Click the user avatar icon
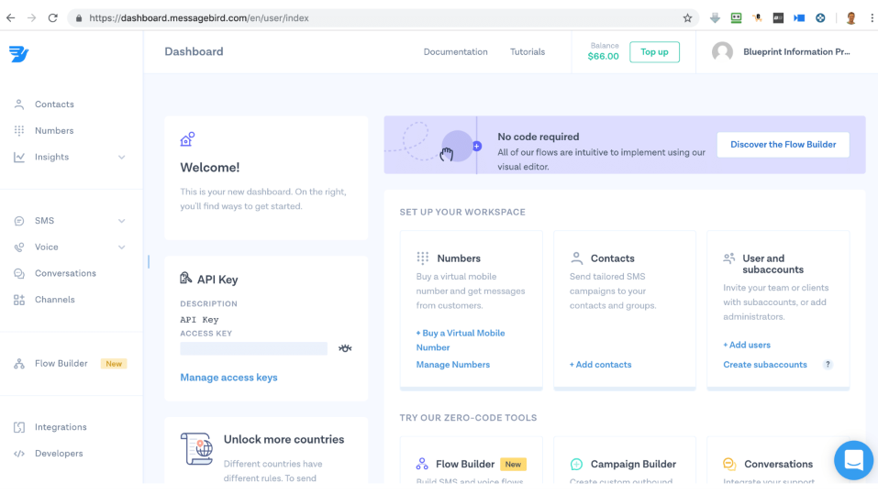 tap(722, 51)
